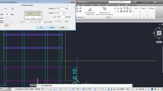Click the red folder icon in definition panel
The width and height of the screenshot is (163, 91).
coord(80,11)
